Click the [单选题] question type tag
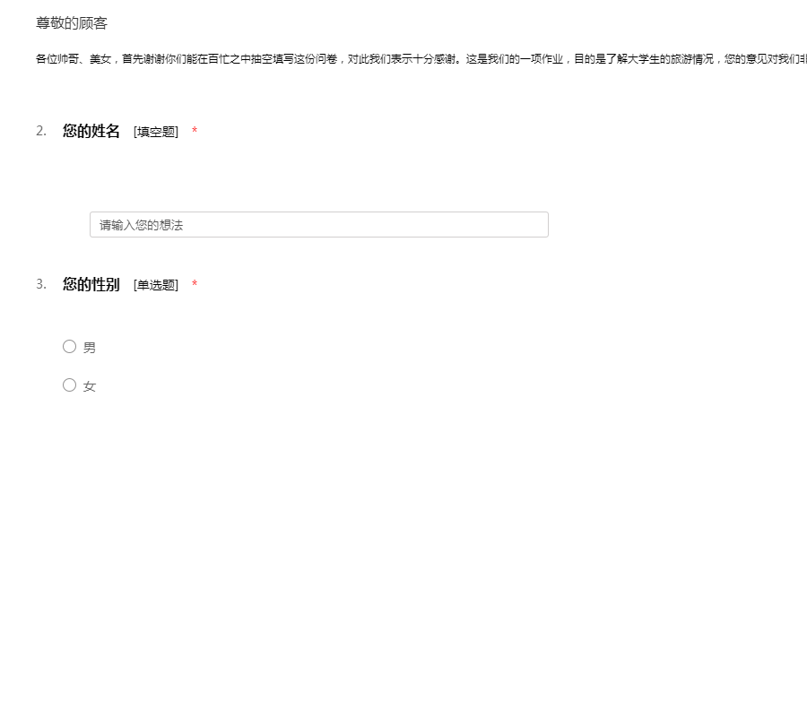 [156, 286]
